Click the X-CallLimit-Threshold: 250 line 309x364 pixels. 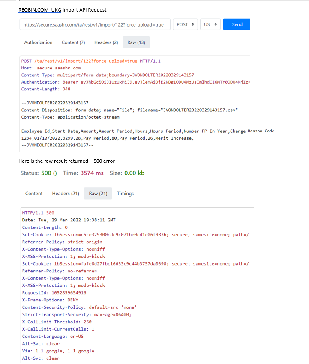57,322
